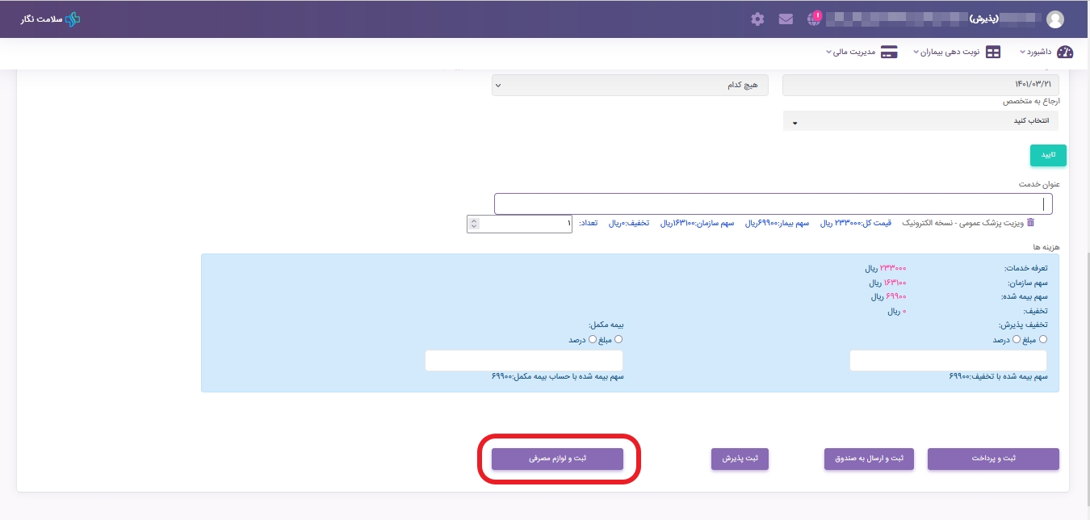This screenshot has width=1090, height=520.
Task: Expand the انتخاب کنید specialist referral dropdown
Action: coord(920,121)
